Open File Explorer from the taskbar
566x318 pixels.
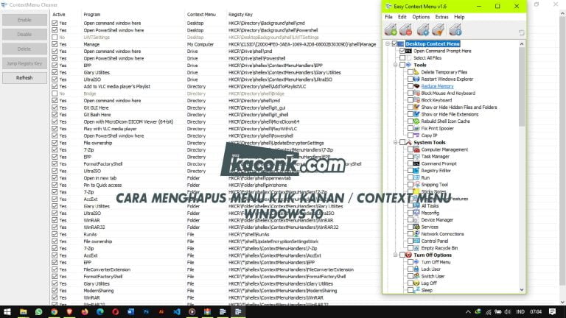[x=24, y=311]
